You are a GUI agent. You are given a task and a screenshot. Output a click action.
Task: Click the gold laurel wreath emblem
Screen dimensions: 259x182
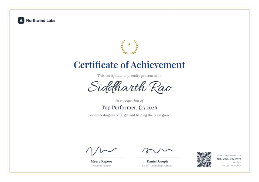click(129, 47)
